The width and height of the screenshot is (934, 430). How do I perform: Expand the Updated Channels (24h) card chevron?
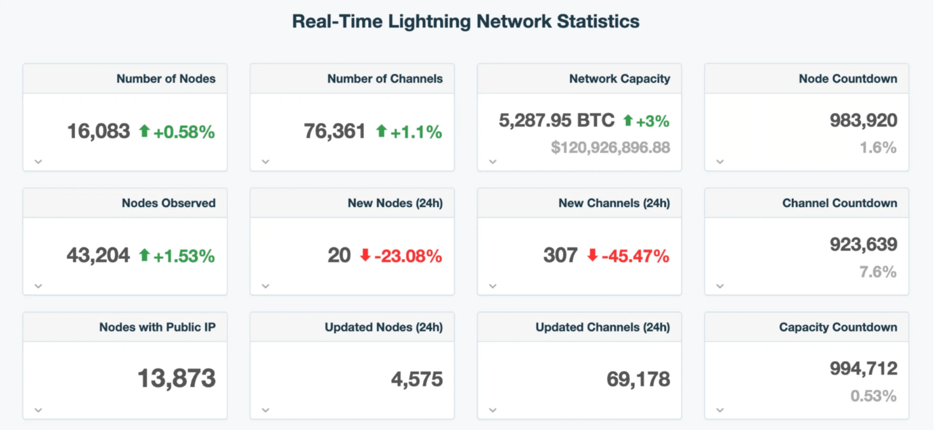pos(493,410)
